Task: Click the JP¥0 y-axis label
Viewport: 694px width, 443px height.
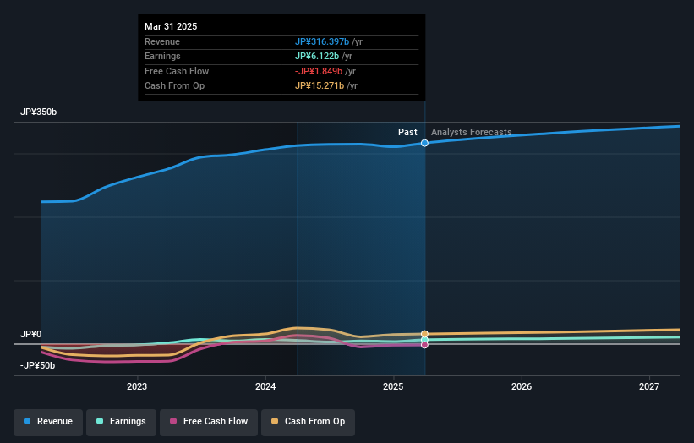Action: [x=30, y=334]
